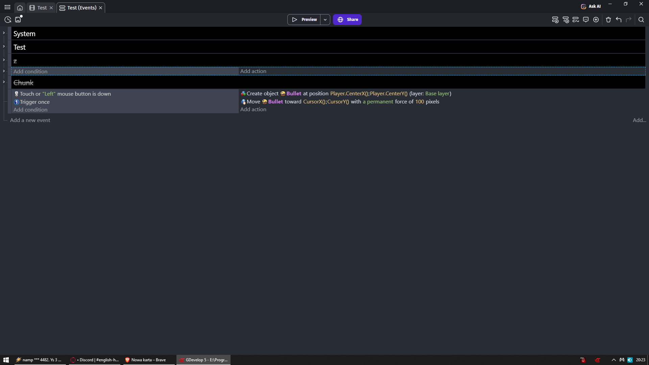Click the Trigger once condition
Image resolution: width=649 pixels, height=365 pixels.
click(x=34, y=102)
